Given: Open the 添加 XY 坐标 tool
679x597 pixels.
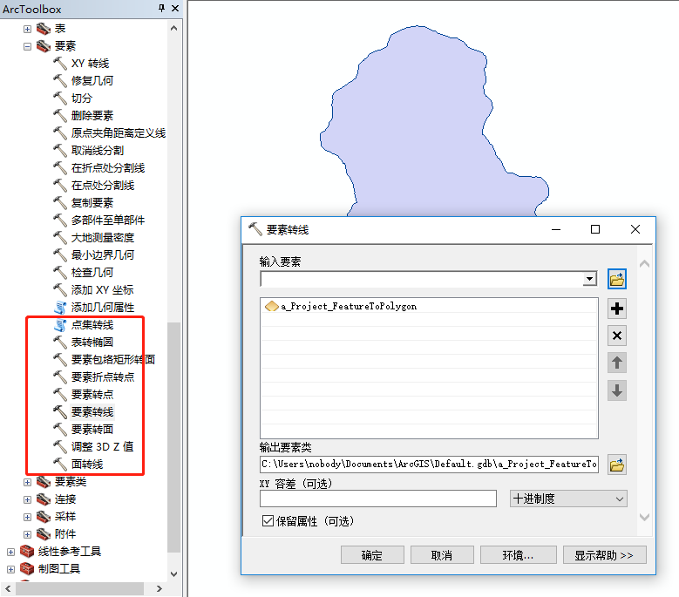Looking at the screenshot, I should pos(102,289).
